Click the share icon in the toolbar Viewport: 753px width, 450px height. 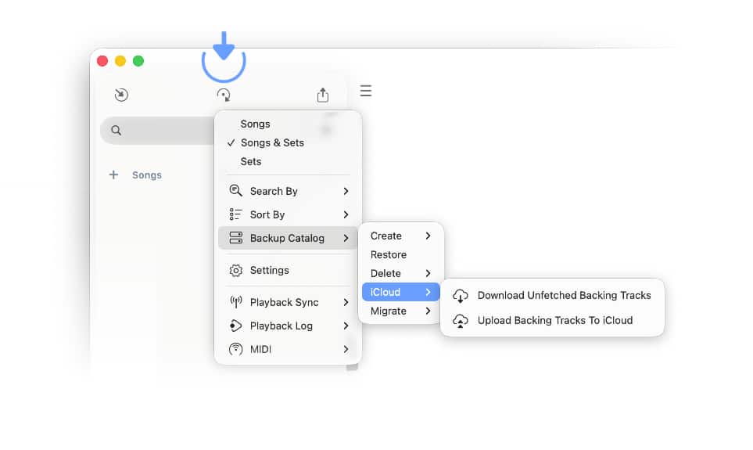point(323,95)
